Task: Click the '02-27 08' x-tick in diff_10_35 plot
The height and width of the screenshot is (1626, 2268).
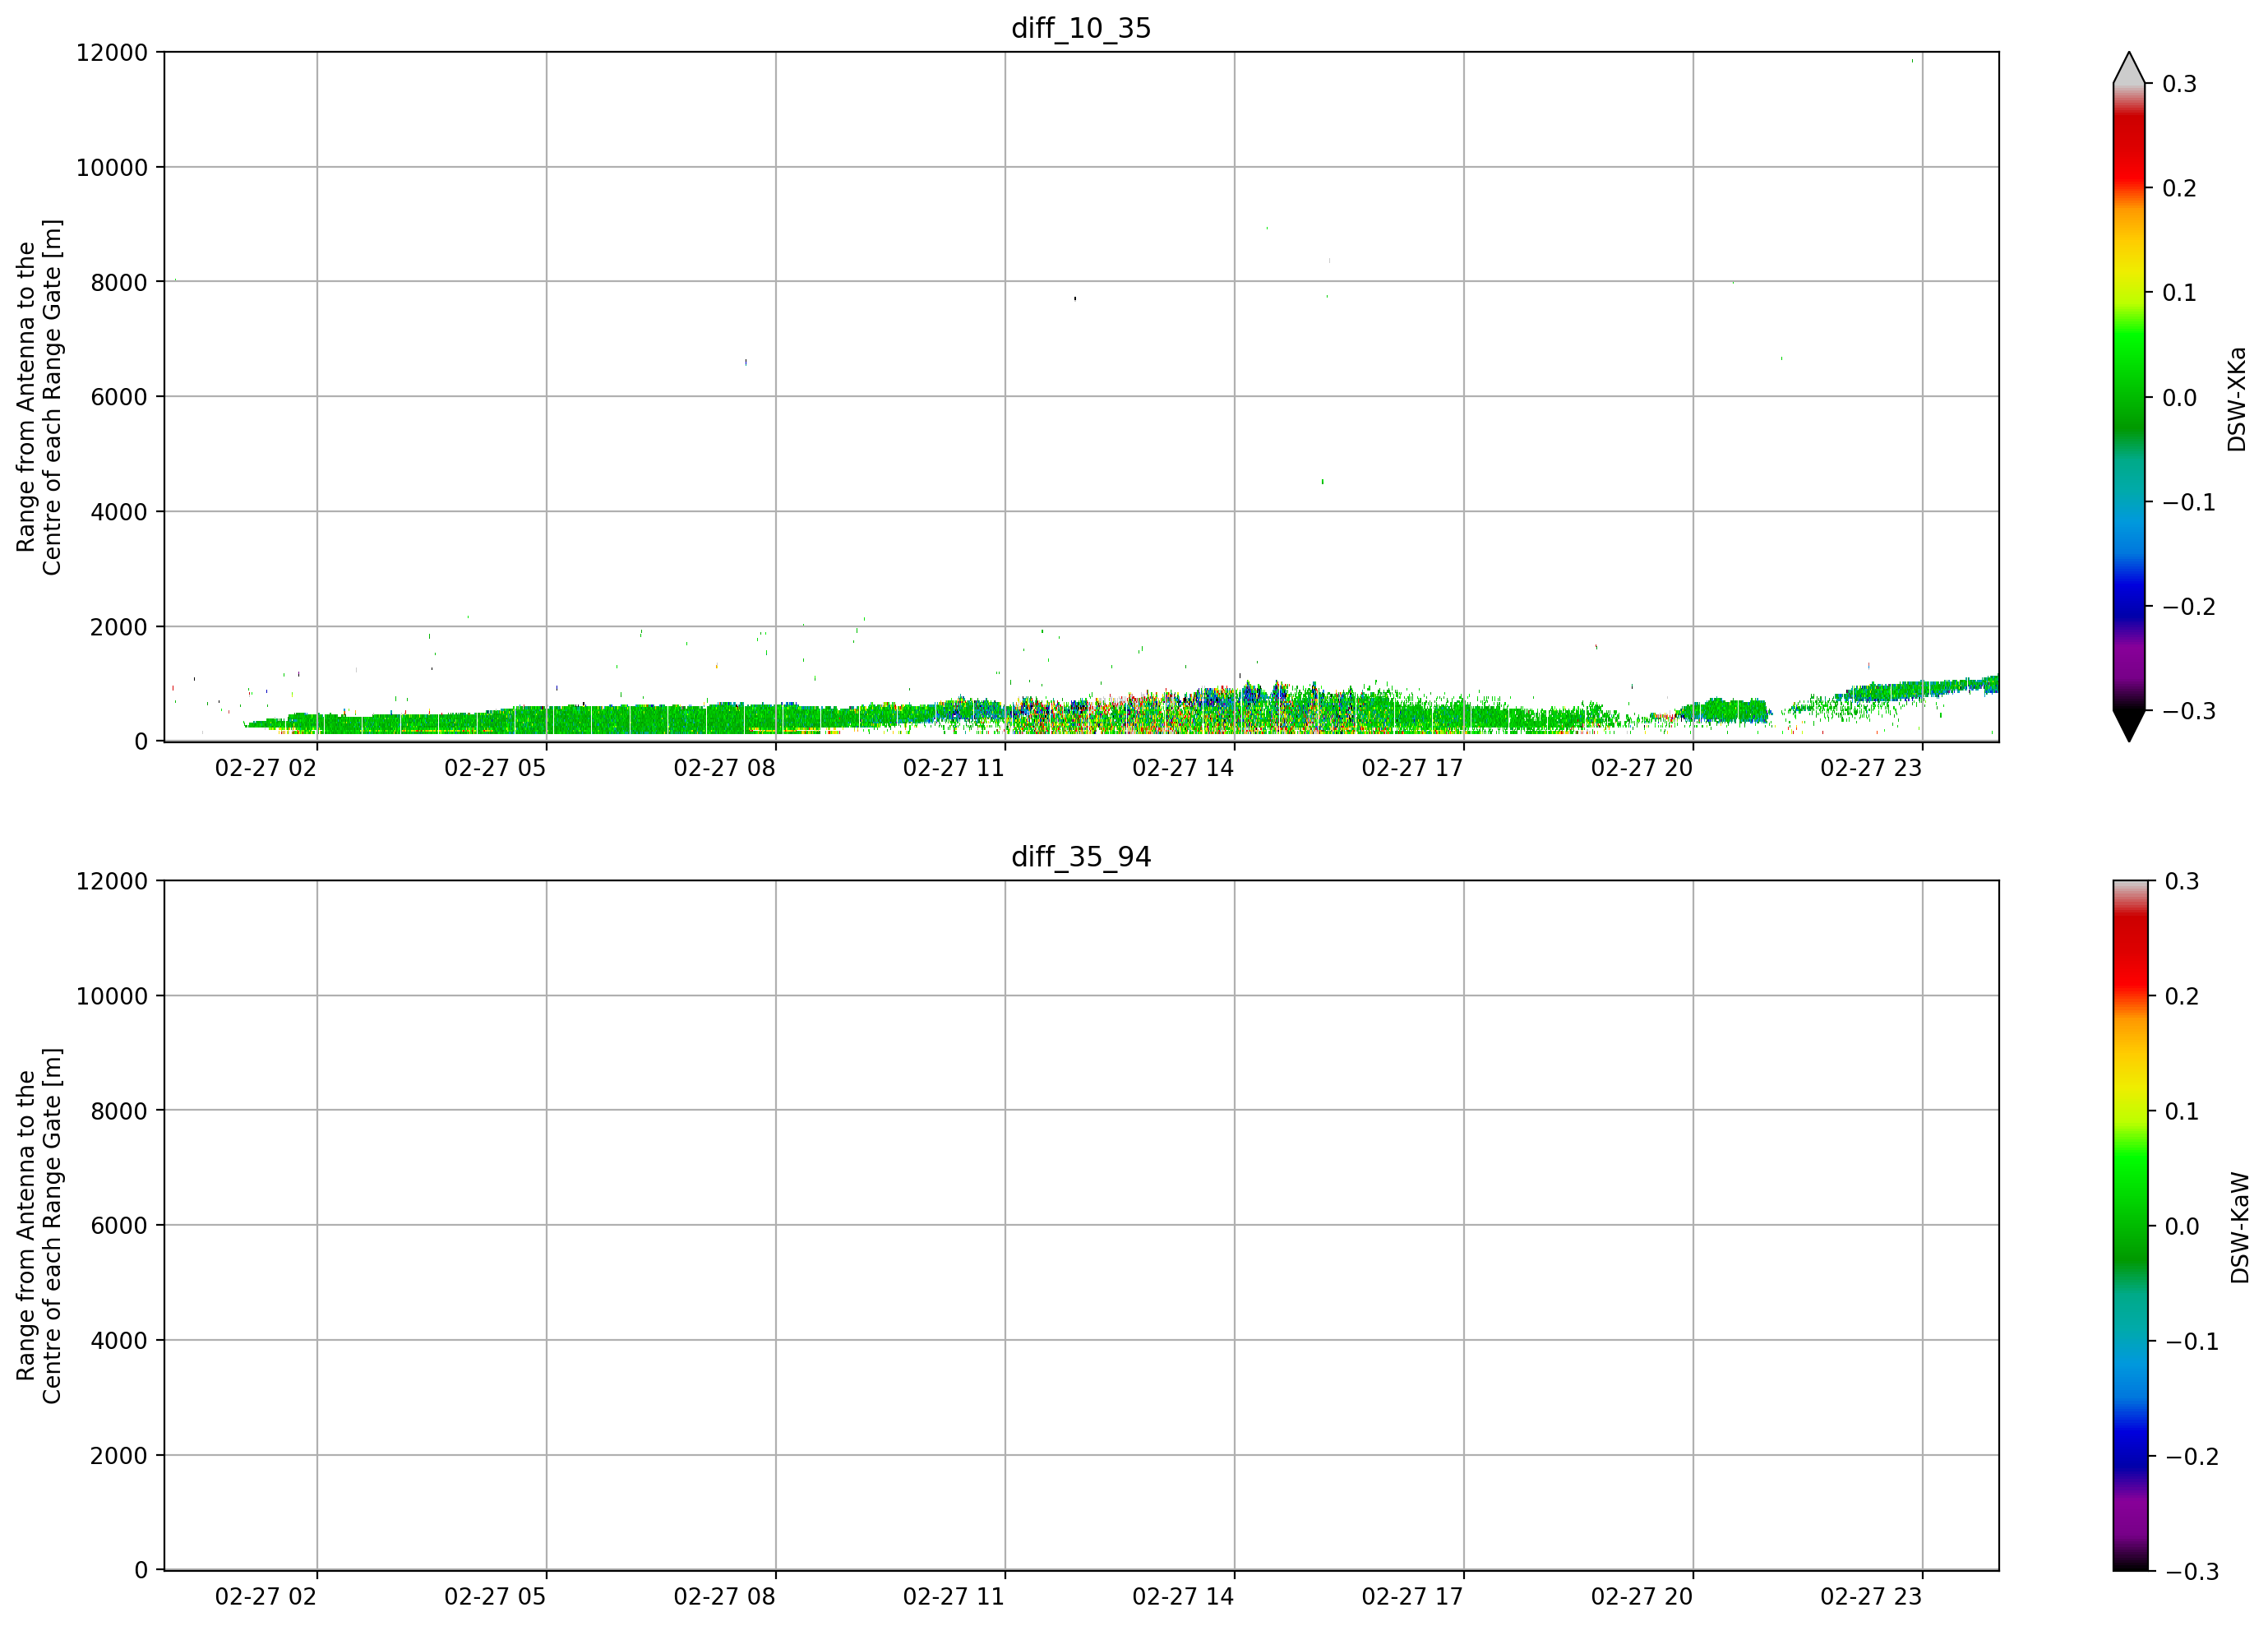Action: coord(724,768)
